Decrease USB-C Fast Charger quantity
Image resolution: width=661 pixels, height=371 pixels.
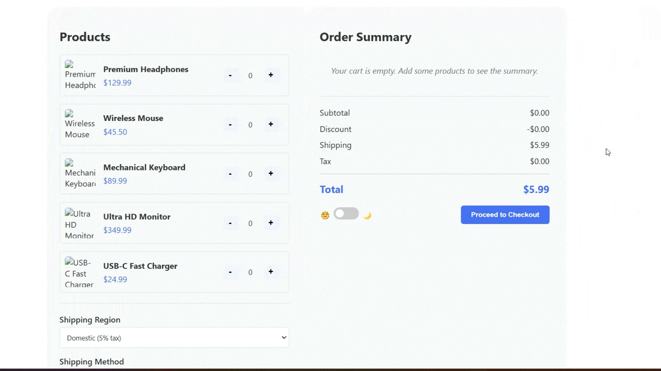pos(230,272)
